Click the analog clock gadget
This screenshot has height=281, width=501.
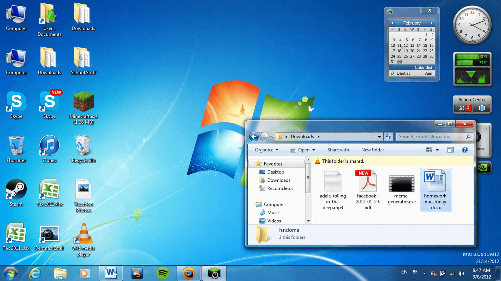click(472, 25)
